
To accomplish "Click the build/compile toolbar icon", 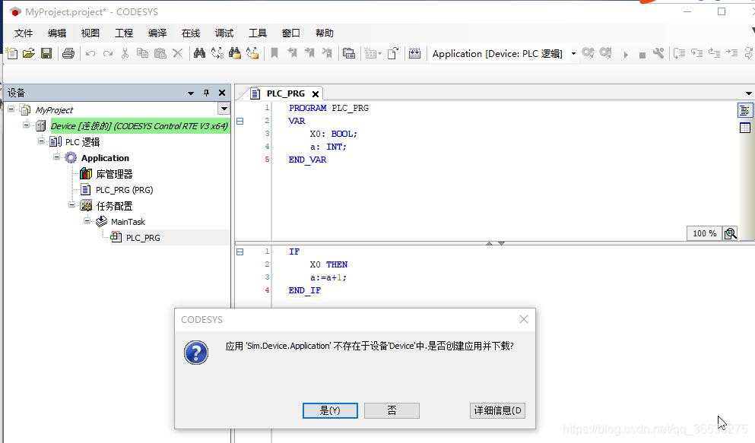I will [414, 53].
